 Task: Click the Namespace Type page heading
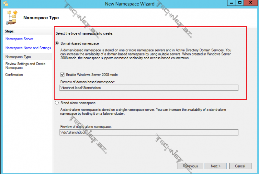tap(41, 18)
